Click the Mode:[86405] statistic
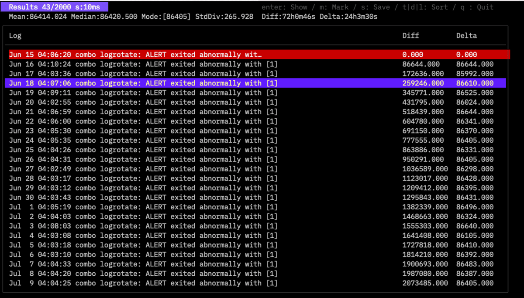This screenshot has height=298, width=524. [165, 17]
